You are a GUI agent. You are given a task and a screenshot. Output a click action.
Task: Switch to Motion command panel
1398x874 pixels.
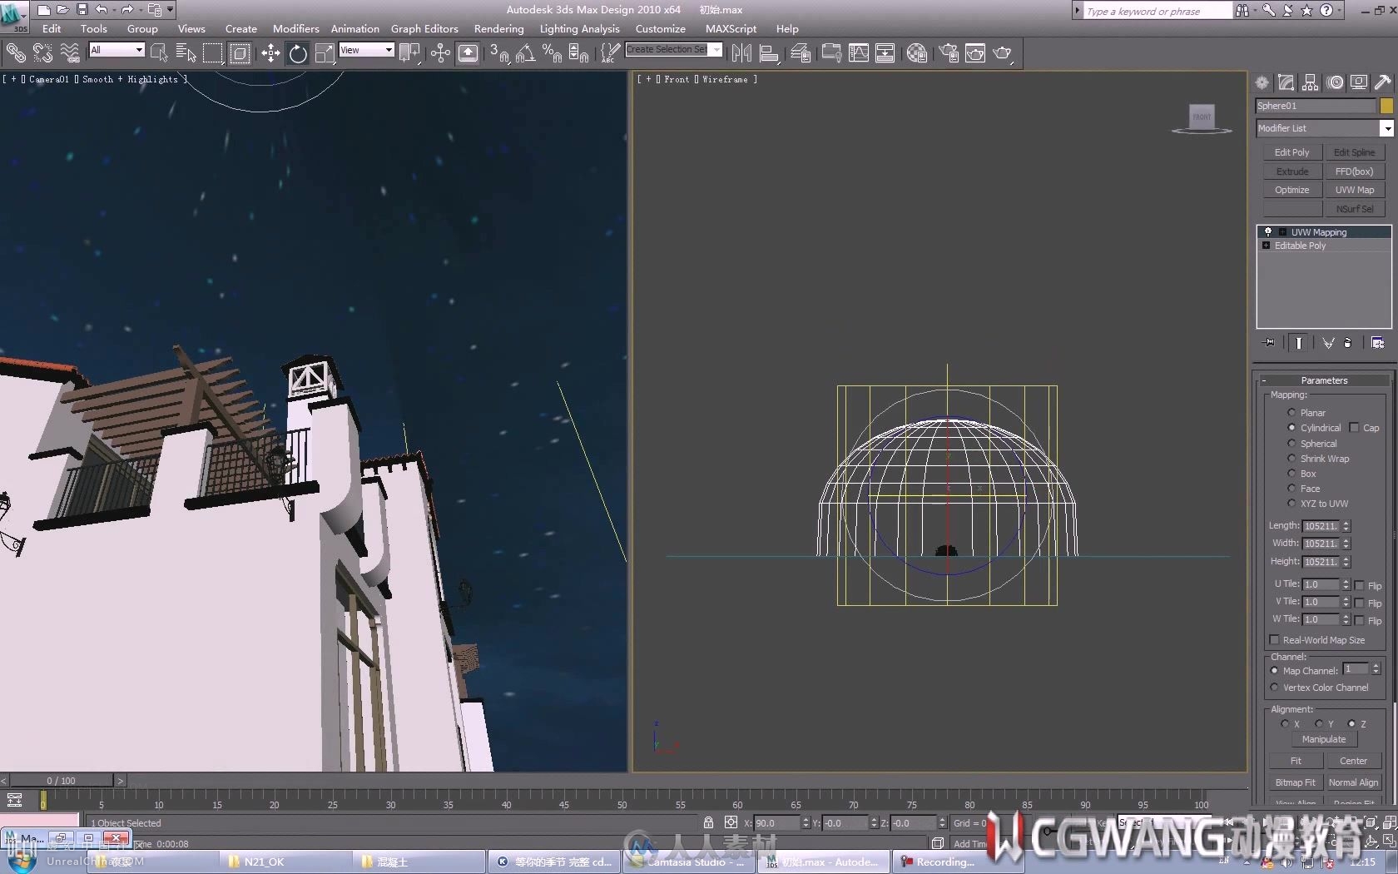1335,82
